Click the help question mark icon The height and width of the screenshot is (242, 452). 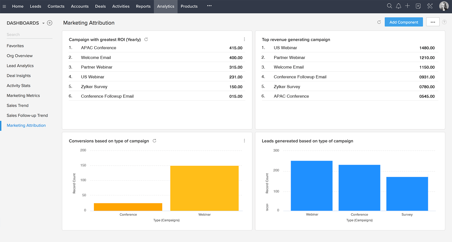[x=444, y=22]
